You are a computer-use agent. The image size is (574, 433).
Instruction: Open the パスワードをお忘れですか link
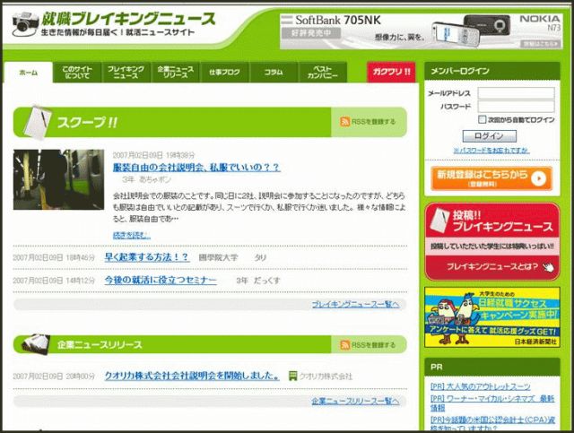pyautogui.click(x=491, y=151)
